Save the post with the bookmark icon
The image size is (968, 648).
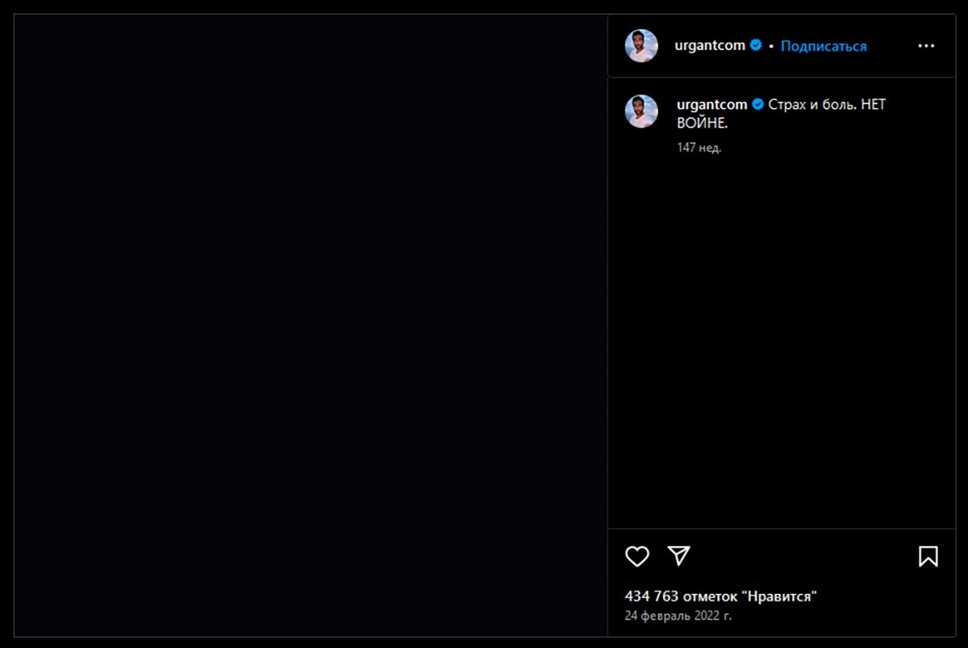(928, 556)
